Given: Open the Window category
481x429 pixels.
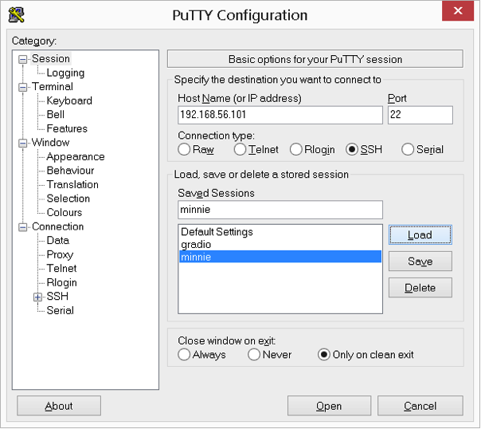Looking at the screenshot, I should pos(51,143).
